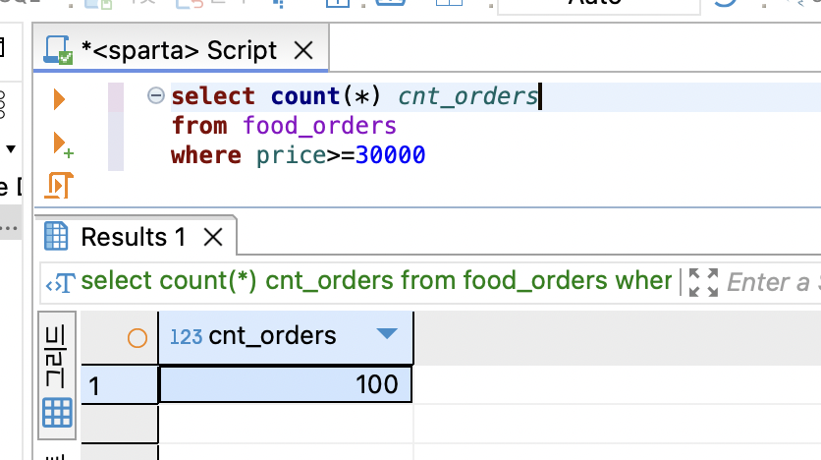Select the cell with value 100
Screen dimensions: 821x460
click(x=286, y=384)
